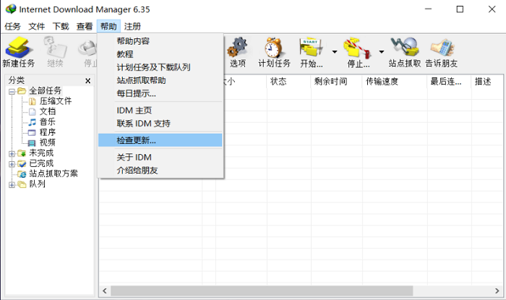Click horizontal scrollbar right arrow
The width and height of the screenshot is (506, 300).
click(x=497, y=291)
